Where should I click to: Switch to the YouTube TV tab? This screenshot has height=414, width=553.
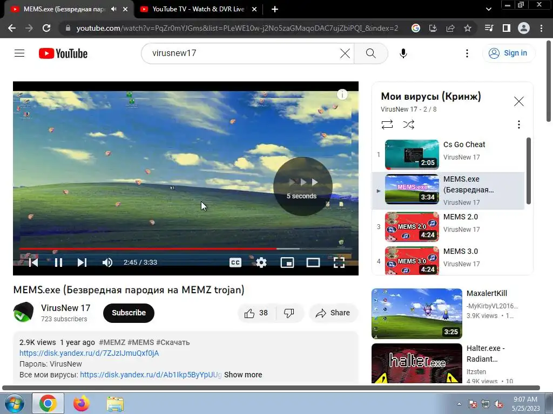(x=198, y=9)
